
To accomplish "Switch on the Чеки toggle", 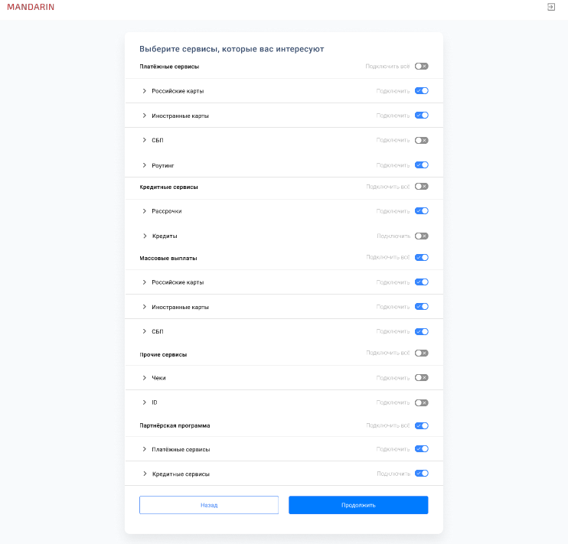I will point(421,377).
